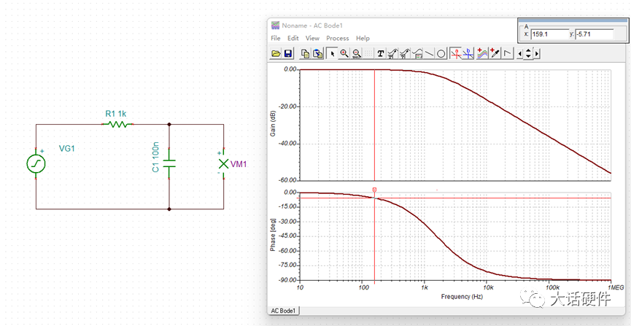Click the right arrow in toolbar

(536, 53)
